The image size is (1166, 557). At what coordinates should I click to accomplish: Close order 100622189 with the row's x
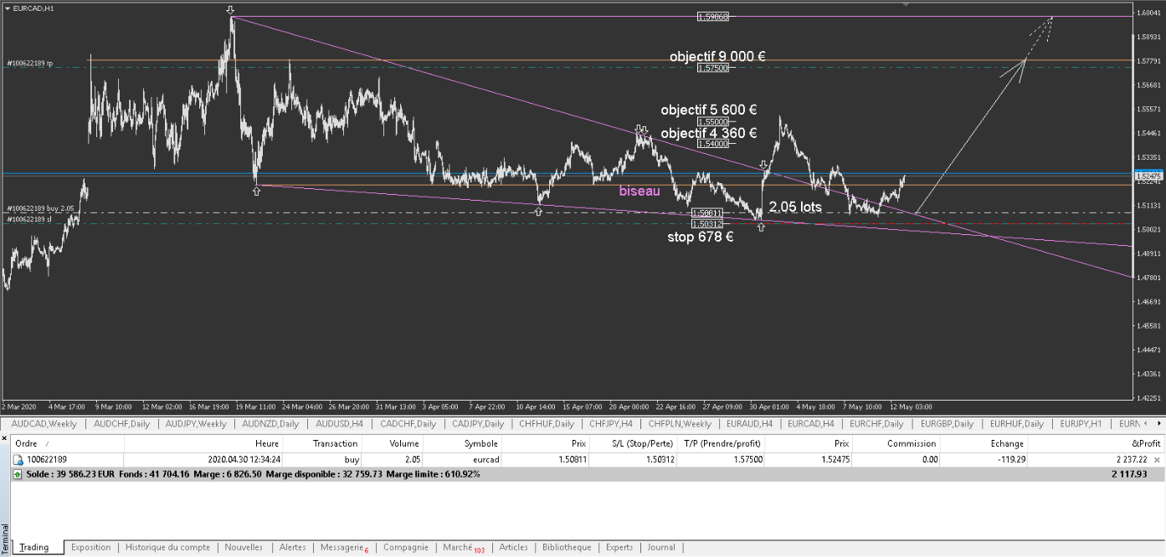[1157, 460]
